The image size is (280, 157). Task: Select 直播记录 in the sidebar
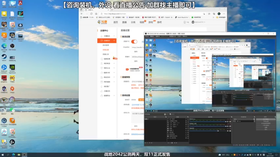point(106,54)
